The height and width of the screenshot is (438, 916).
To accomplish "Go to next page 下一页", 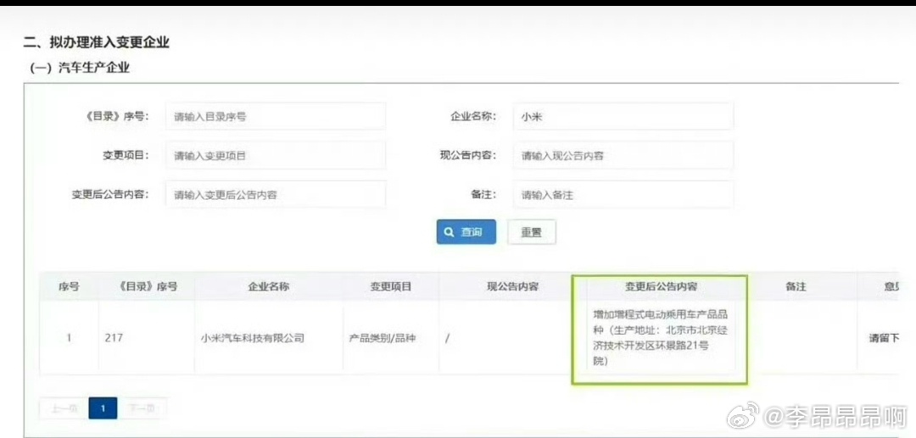I will [142, 408].
